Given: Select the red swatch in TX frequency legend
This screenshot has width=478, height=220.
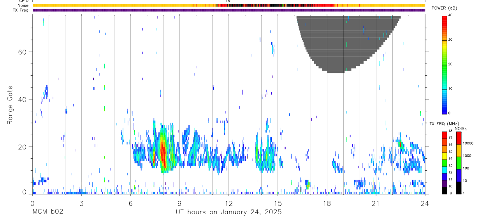Looking at the screenshot, I should click(x=445, y=135).
